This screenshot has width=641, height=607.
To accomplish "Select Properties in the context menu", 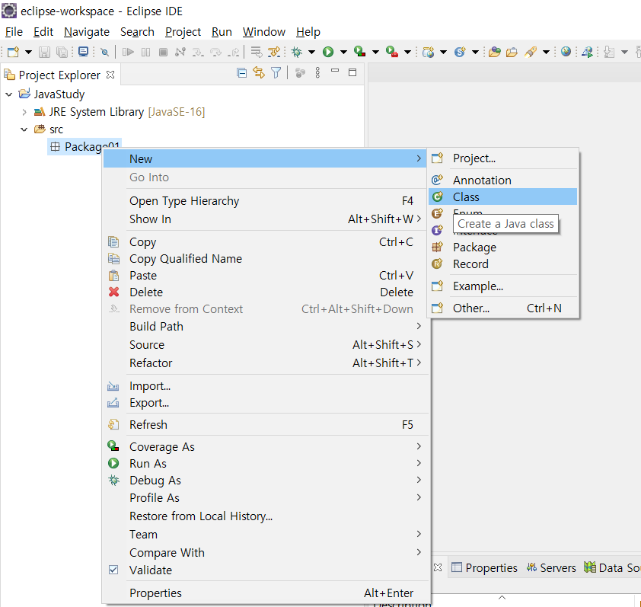I will coord(266,593).
